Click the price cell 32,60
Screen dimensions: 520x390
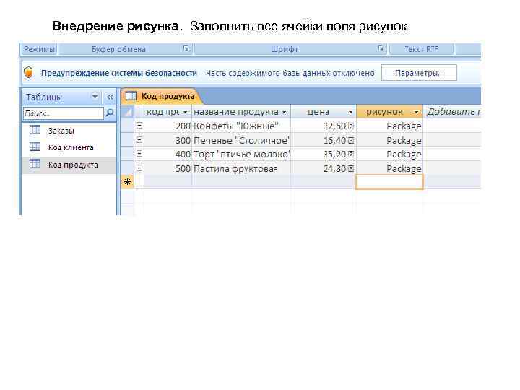point(324,126)
